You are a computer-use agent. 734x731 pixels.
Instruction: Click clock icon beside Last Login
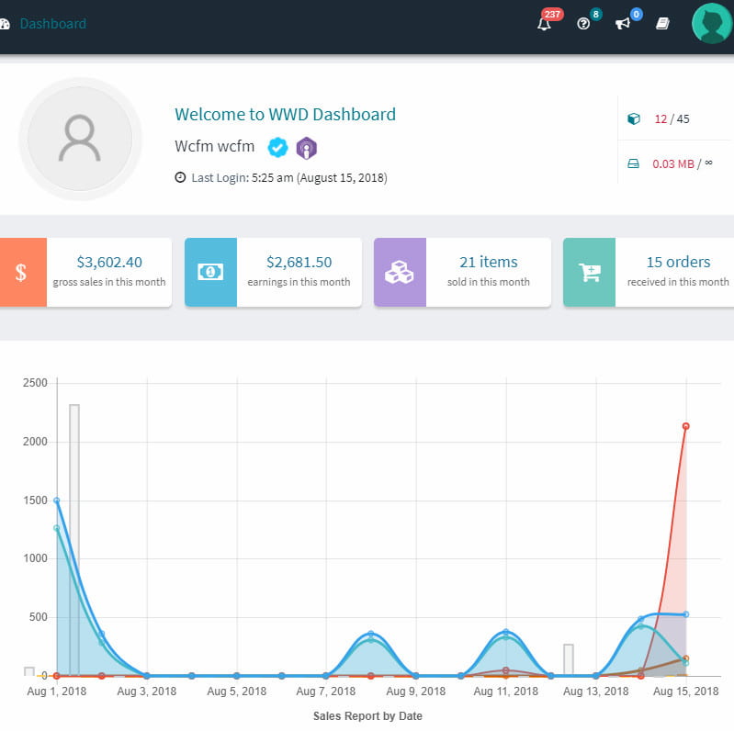(180, 177)
